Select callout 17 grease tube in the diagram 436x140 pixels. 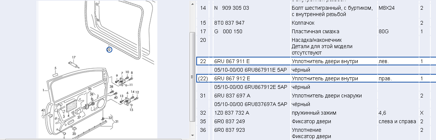pyautogui.click(x=74, y=57)
